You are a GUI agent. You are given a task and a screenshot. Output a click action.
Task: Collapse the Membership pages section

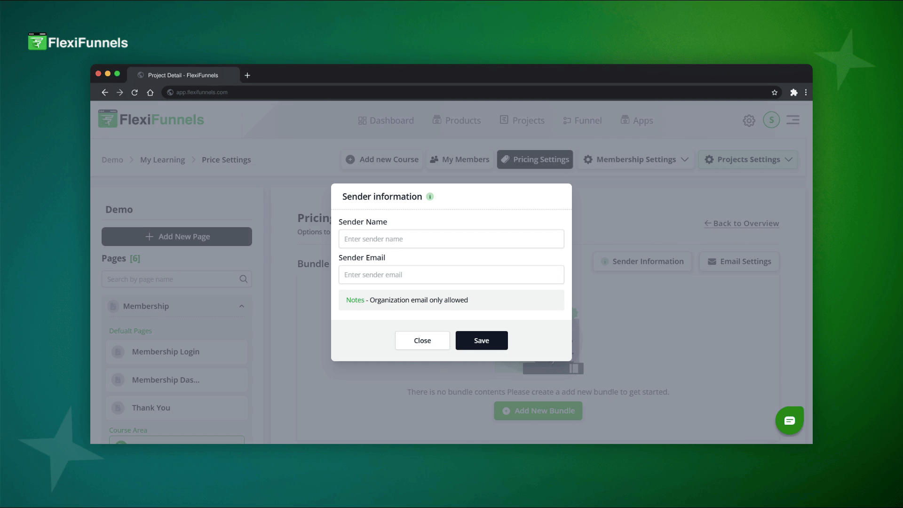[241, 306]
